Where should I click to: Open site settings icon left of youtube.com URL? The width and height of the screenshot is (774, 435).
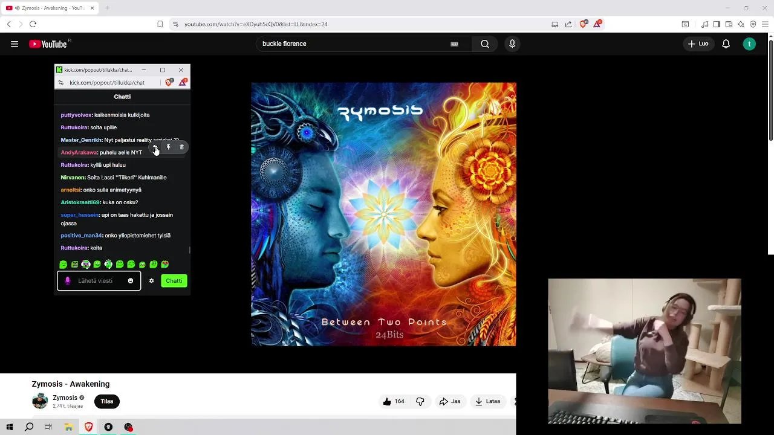pos(175,24)
